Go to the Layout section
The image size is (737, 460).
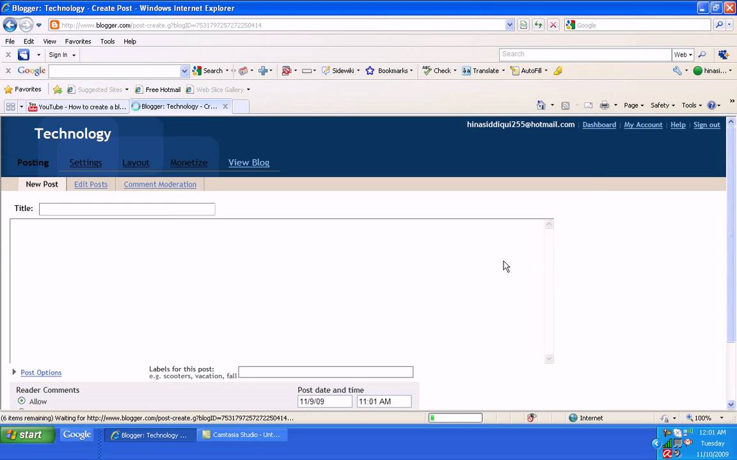click(x=136, y=162)
